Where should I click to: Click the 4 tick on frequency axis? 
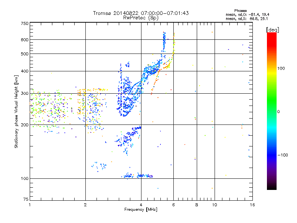tap(141, 205)
